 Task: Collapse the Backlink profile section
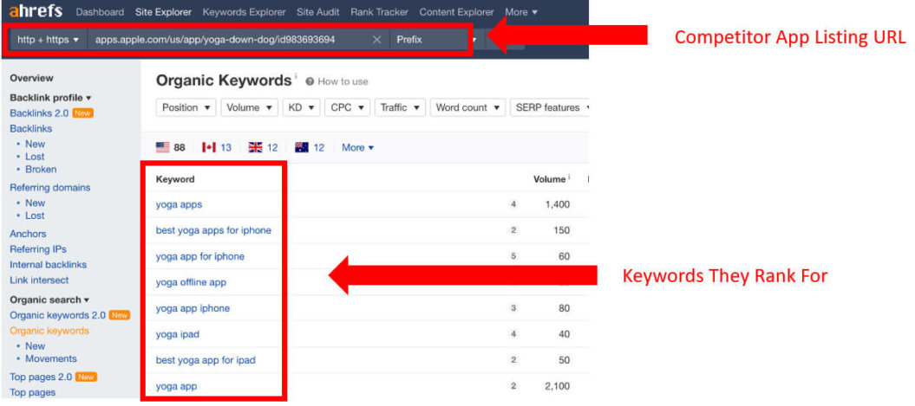tap(51, 98)
